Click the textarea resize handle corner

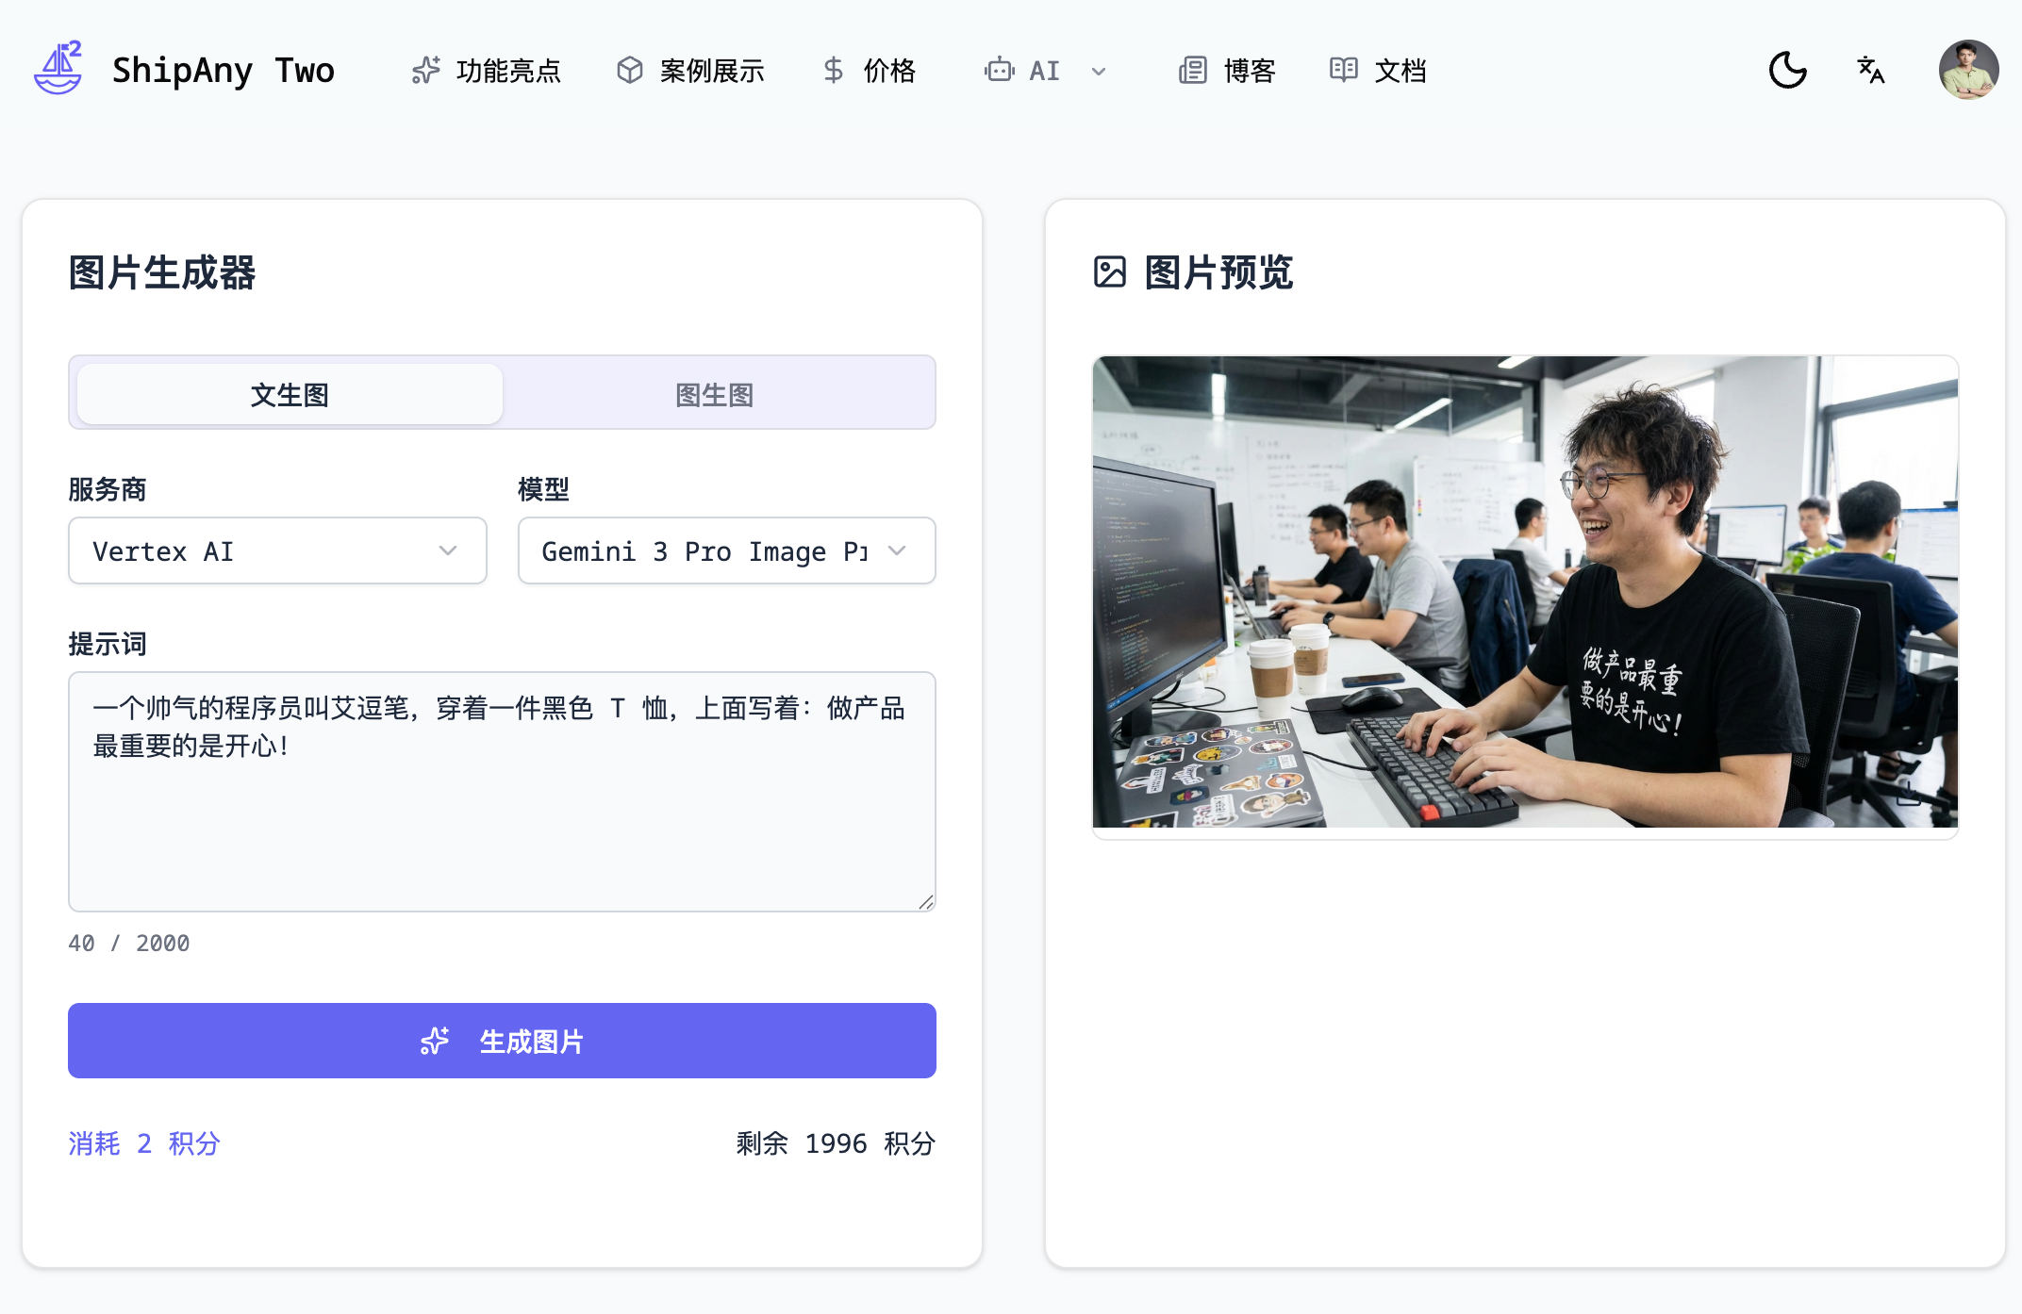point(926,902)
